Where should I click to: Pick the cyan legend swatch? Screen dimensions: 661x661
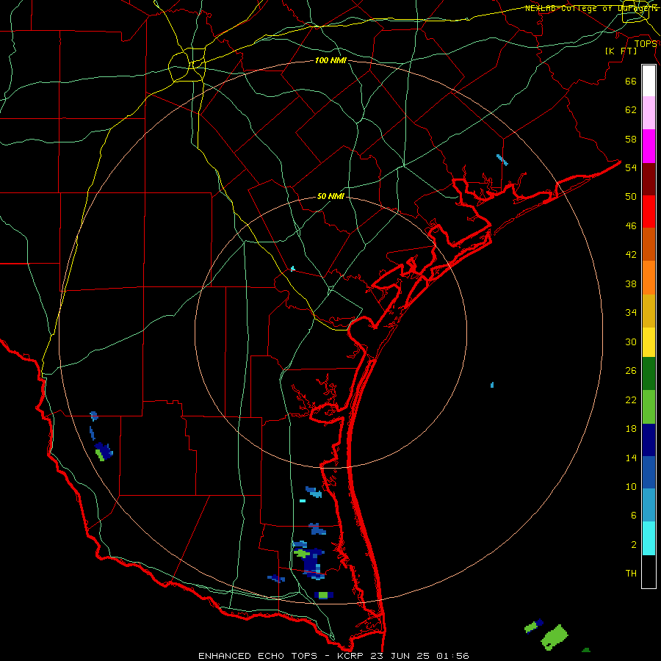pos(649,538)
